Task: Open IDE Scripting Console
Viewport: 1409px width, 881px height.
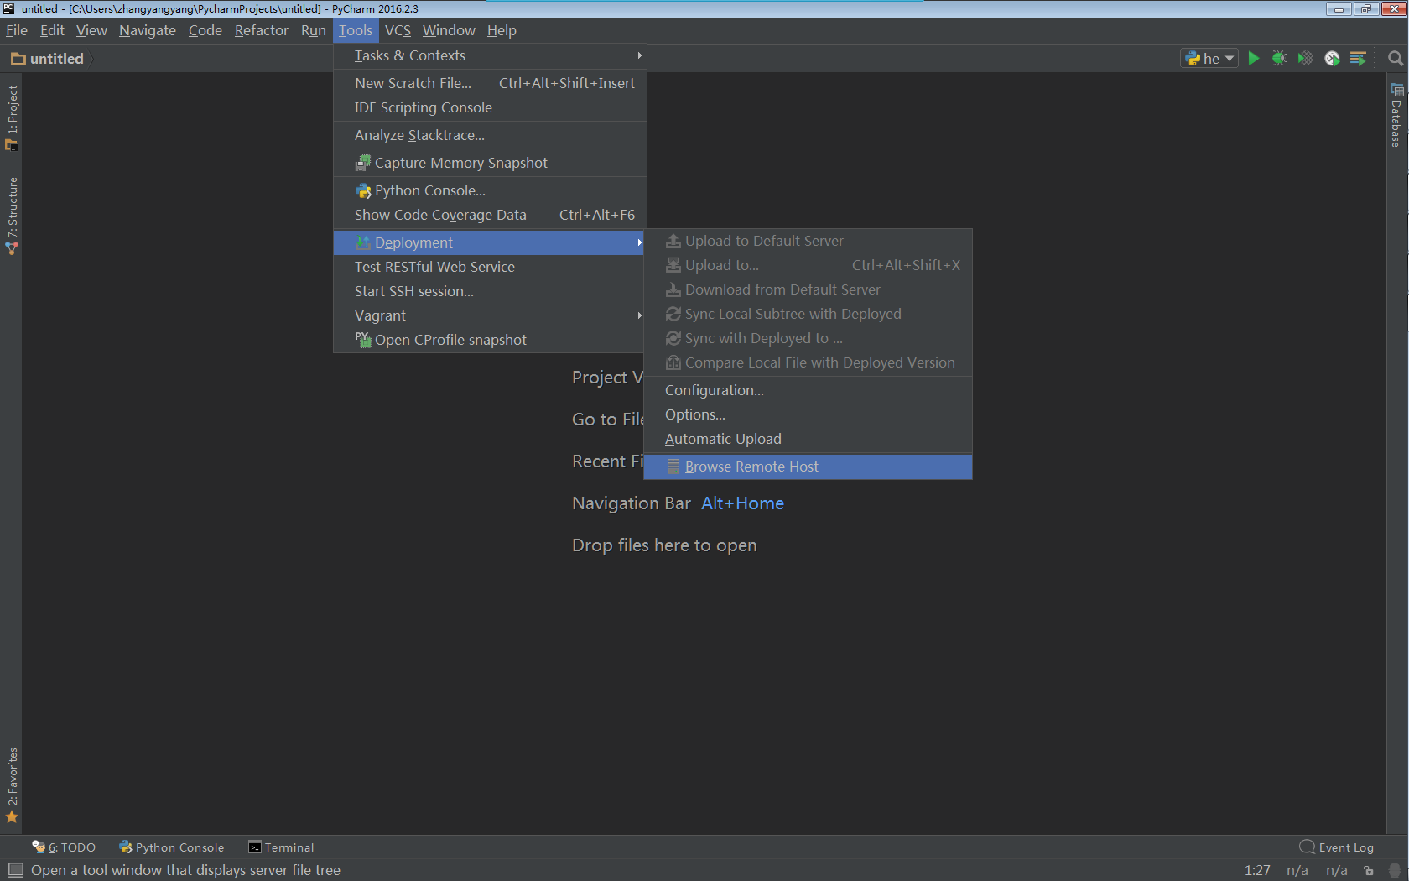Action: 490,107
